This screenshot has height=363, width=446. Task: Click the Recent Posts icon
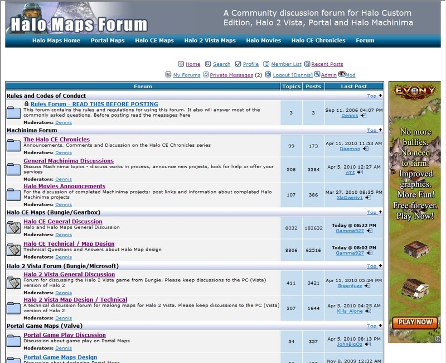307,64
